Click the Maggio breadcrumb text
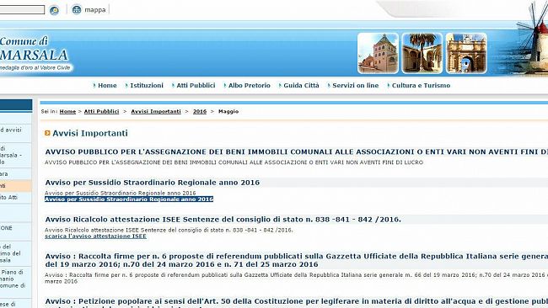The height and width of the screenshot is (308, 548). click(228, 111)
